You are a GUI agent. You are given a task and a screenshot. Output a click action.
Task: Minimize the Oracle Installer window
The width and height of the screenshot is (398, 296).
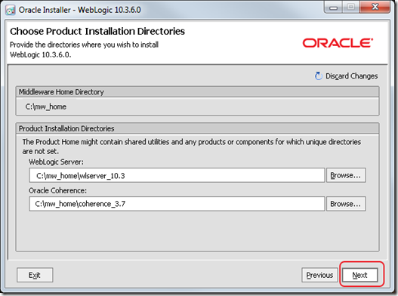(x=333, y=8)
